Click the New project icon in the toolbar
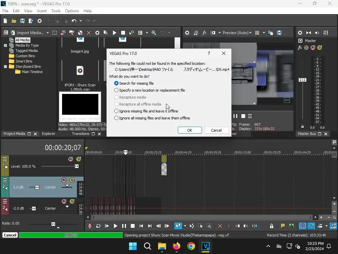The height and width of the screenshot is (254, 338). 5,21
